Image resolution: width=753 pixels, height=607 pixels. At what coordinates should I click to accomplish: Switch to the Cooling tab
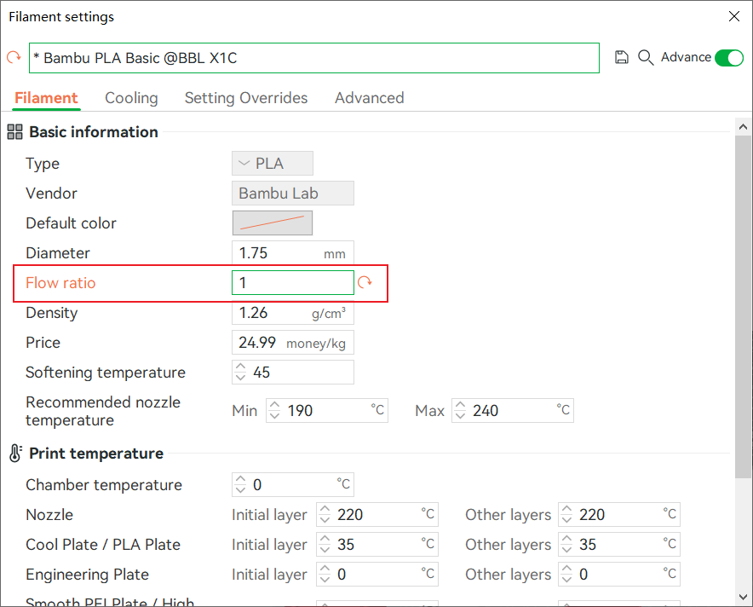click(x=131, y=98)
